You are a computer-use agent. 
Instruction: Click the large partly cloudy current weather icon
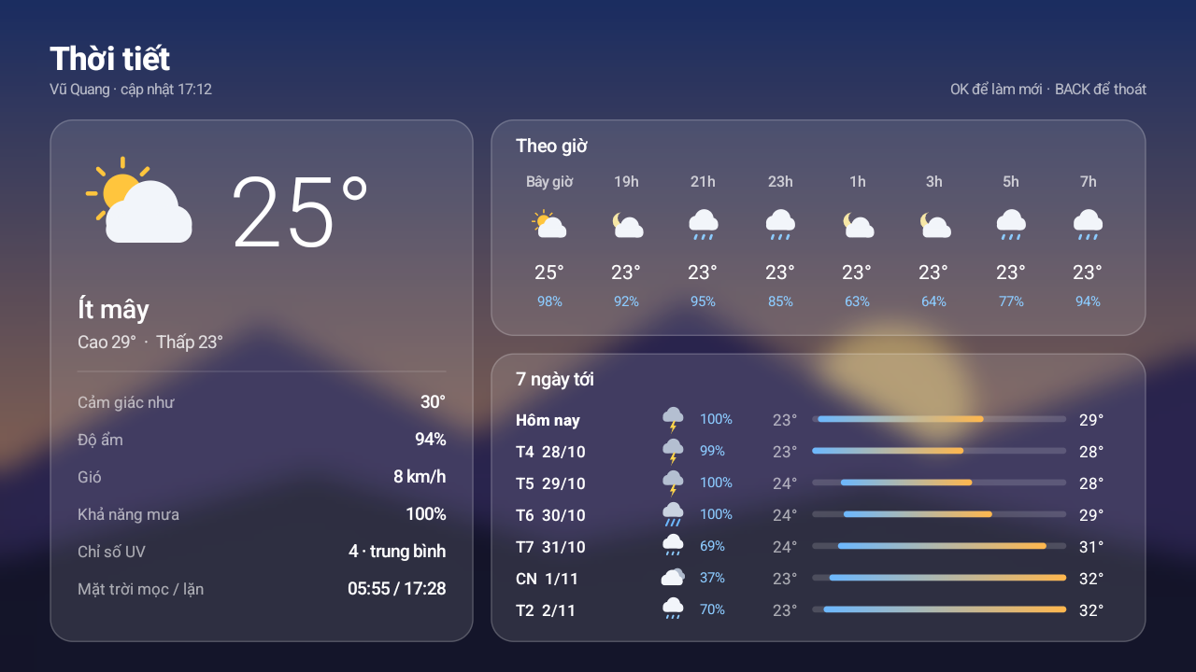coord(139,200)
